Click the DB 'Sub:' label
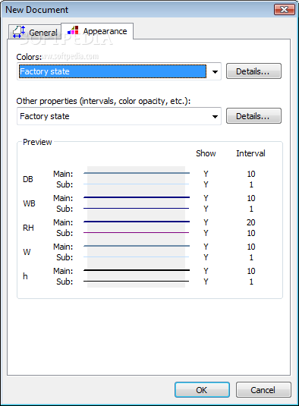 [65, 184]
